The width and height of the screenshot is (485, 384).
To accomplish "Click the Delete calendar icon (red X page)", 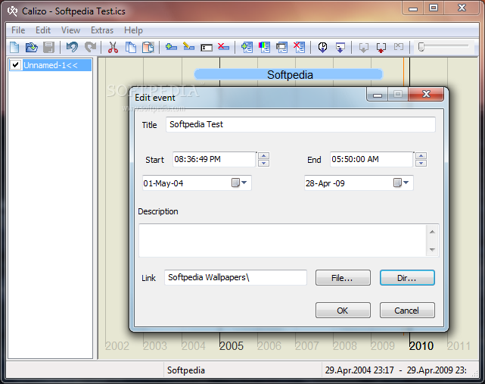I will (x=299, y=48).
